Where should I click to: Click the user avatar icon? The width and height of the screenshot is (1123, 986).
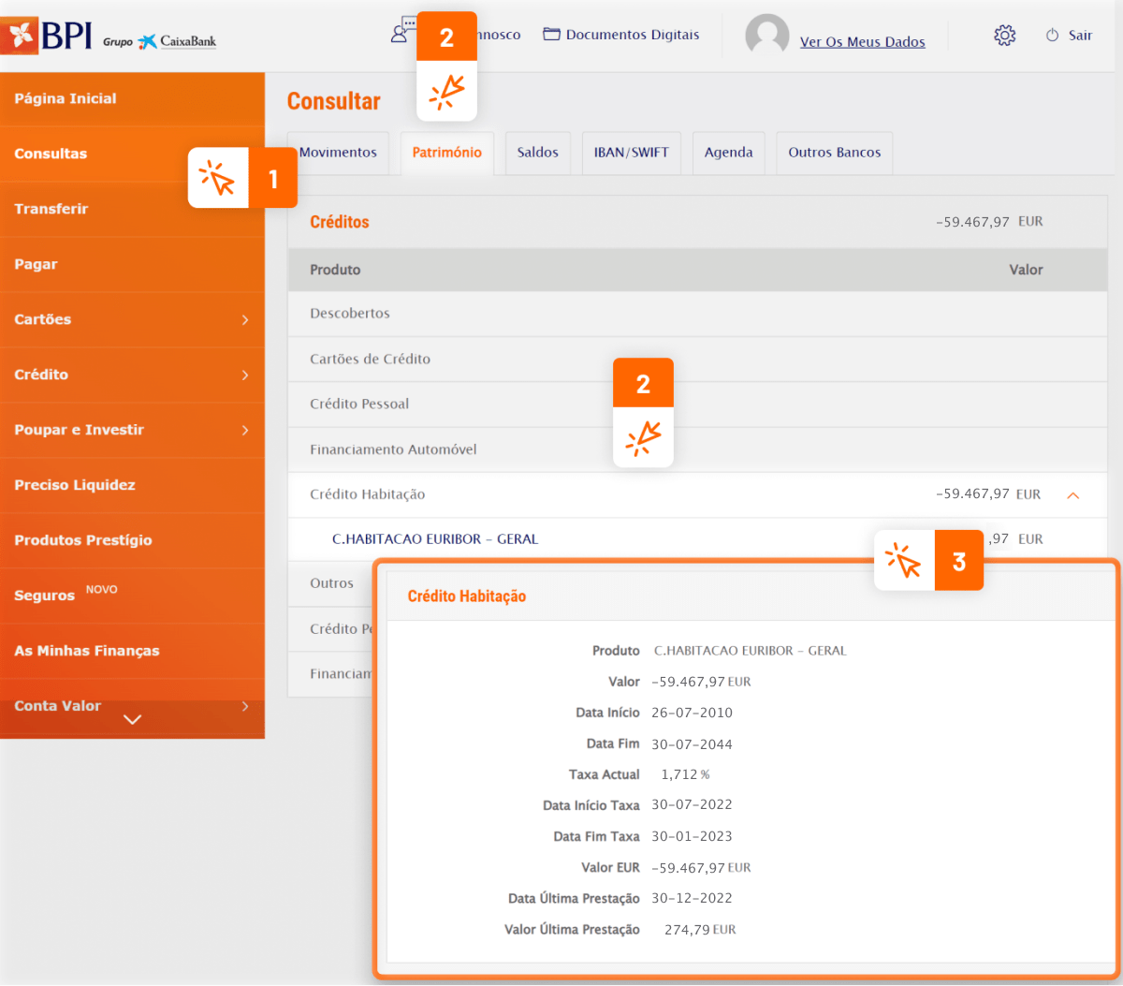click(766, 36)
